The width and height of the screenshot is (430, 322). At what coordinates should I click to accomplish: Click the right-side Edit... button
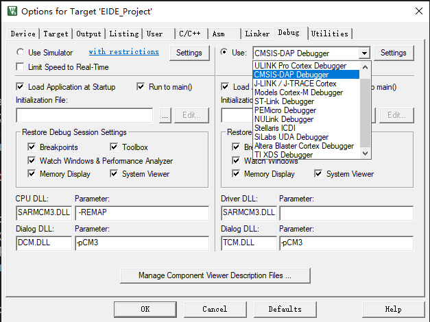pos(396,115)
